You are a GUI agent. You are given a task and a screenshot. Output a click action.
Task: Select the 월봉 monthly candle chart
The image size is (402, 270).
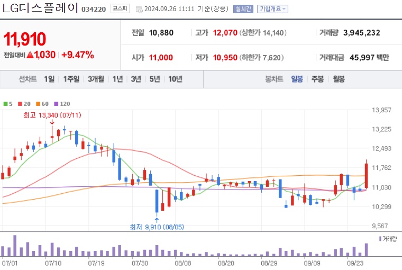click(x=339, y=79)
